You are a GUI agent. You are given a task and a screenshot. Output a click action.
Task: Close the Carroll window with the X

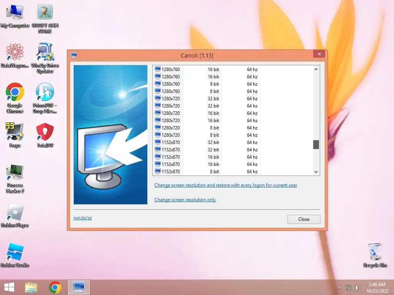click(319, 54)
